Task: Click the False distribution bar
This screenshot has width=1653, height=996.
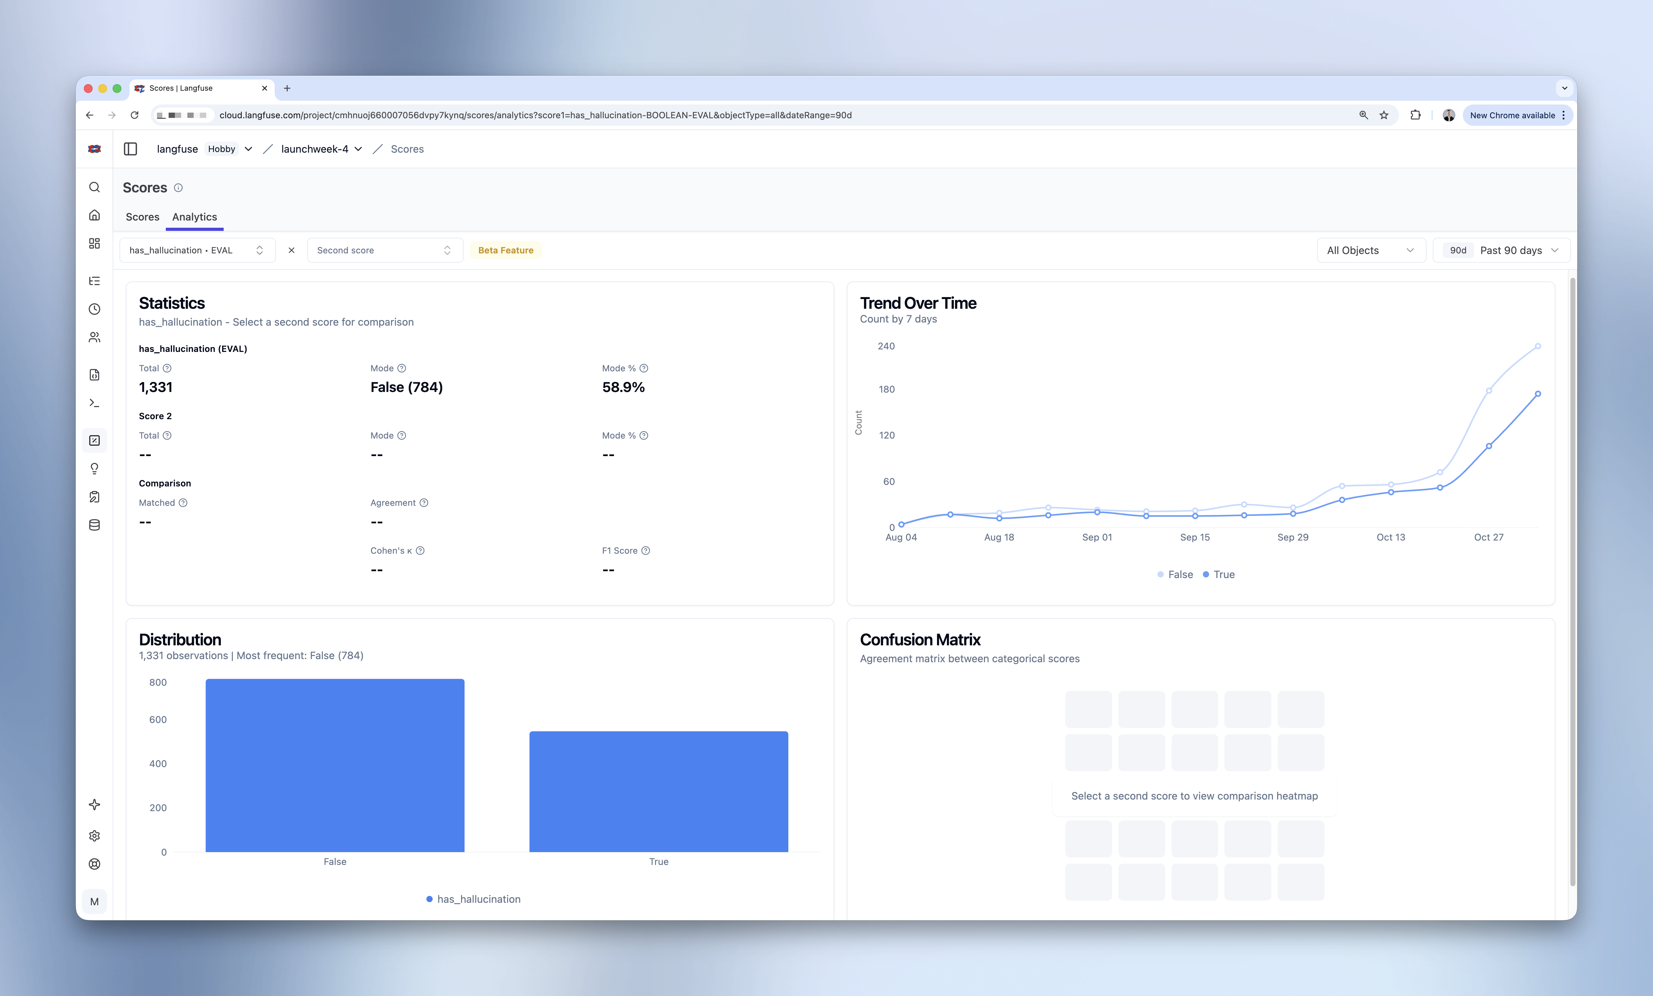Action: tap(335, 765)
